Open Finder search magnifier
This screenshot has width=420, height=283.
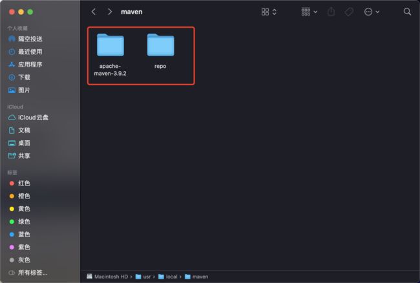click(407, 12)
